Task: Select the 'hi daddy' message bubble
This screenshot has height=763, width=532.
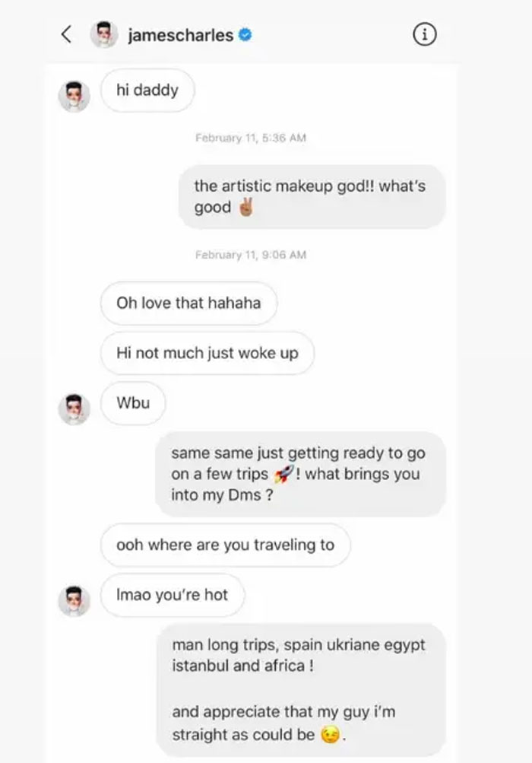Action: click(x=147, y=90)
